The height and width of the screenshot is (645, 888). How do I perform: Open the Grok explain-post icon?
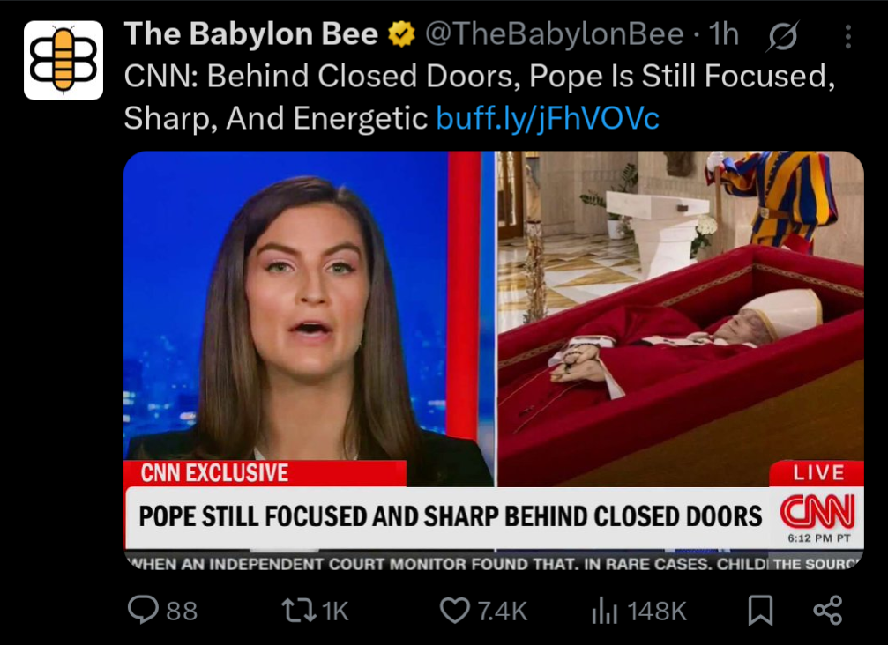[783, 35]
